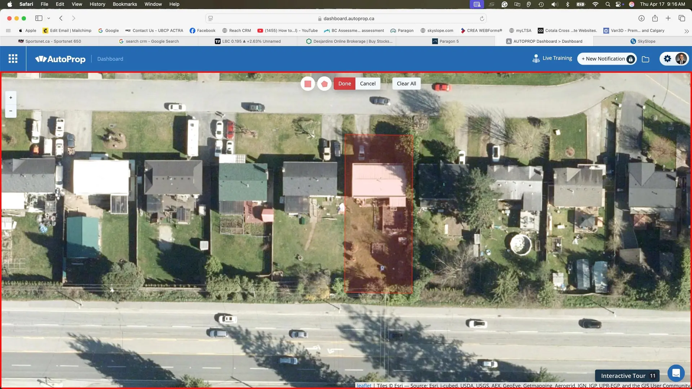Open the AutoProp settings gear
The height and width of the screenshot is (389, 692).
click(667, 58)
